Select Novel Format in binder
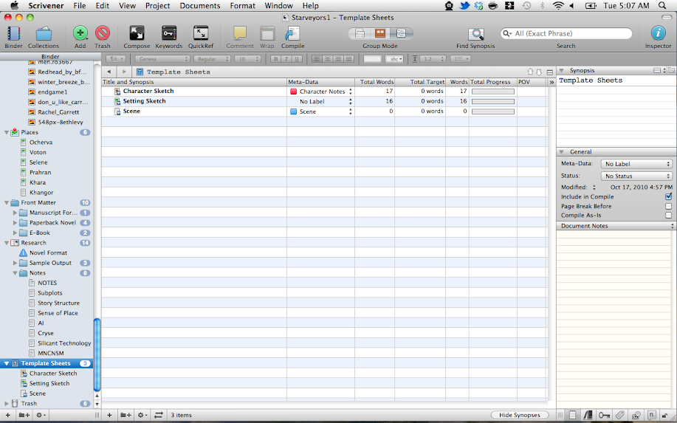This screenshot has width=677, height=423. (x=48, y=253)
